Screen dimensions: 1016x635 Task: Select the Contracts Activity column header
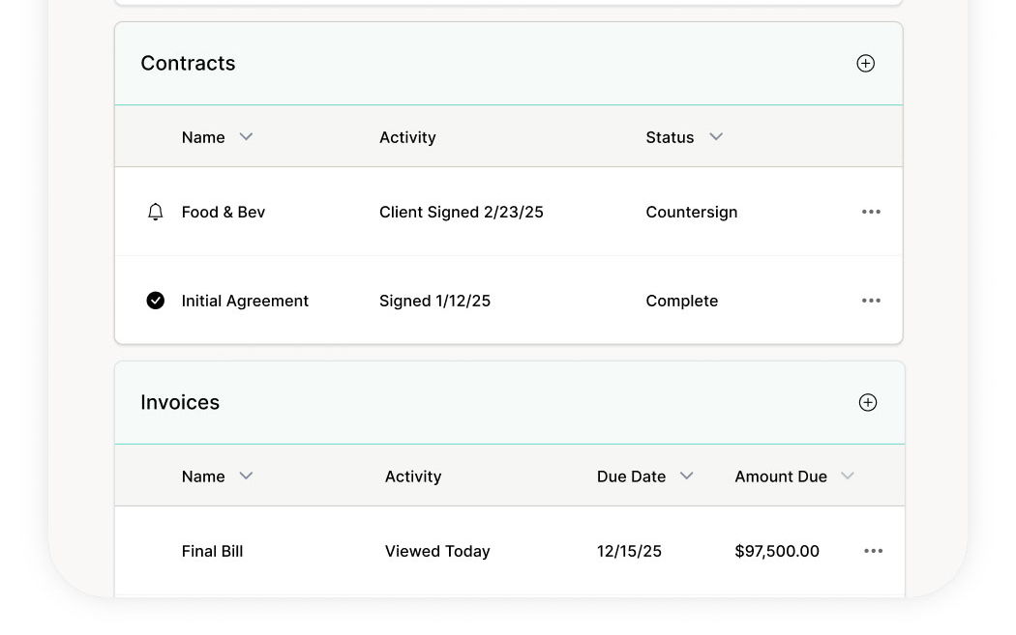click(407, 137)
